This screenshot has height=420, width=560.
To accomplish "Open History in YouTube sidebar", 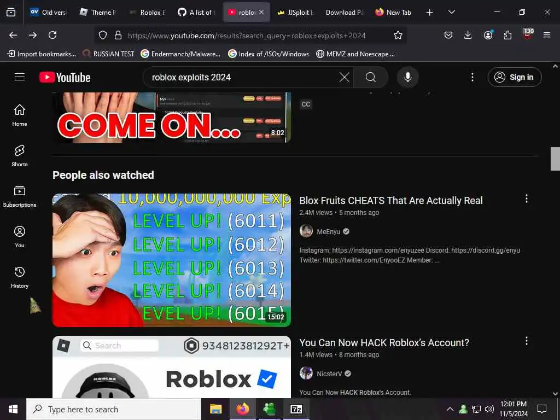I will coord(20,277).
